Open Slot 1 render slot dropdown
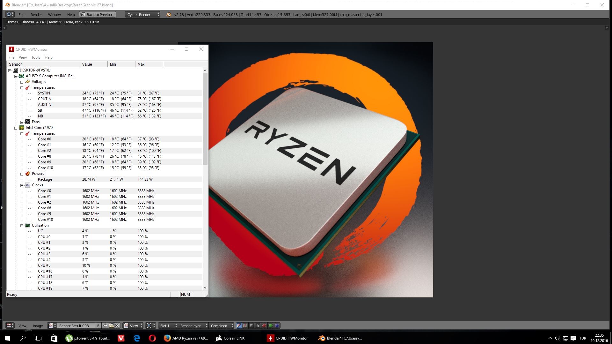 (168, 325)
